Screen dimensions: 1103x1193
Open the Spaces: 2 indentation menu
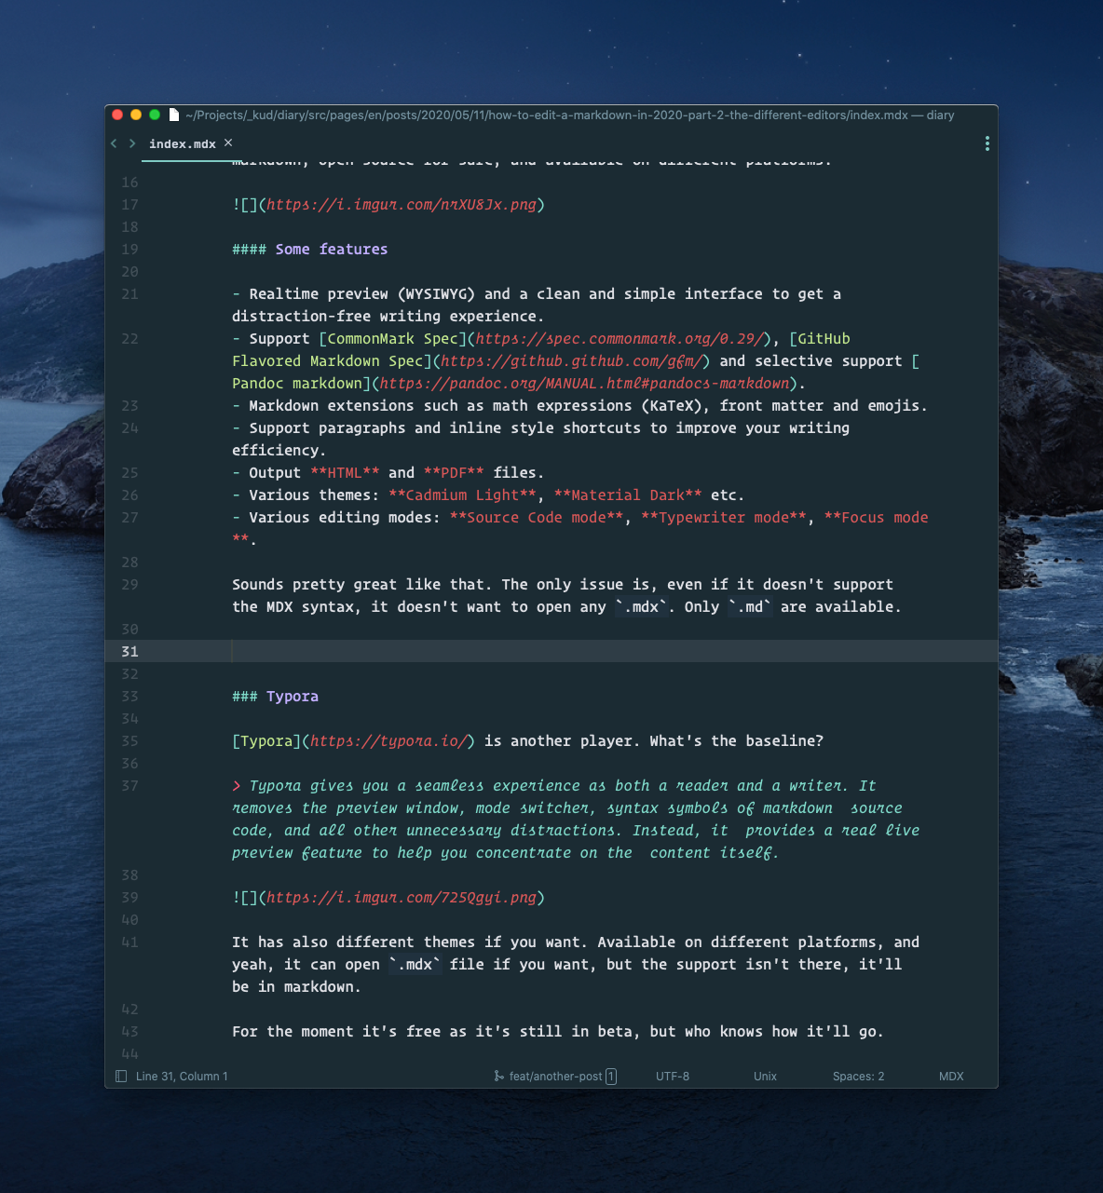coord(858,1076)
